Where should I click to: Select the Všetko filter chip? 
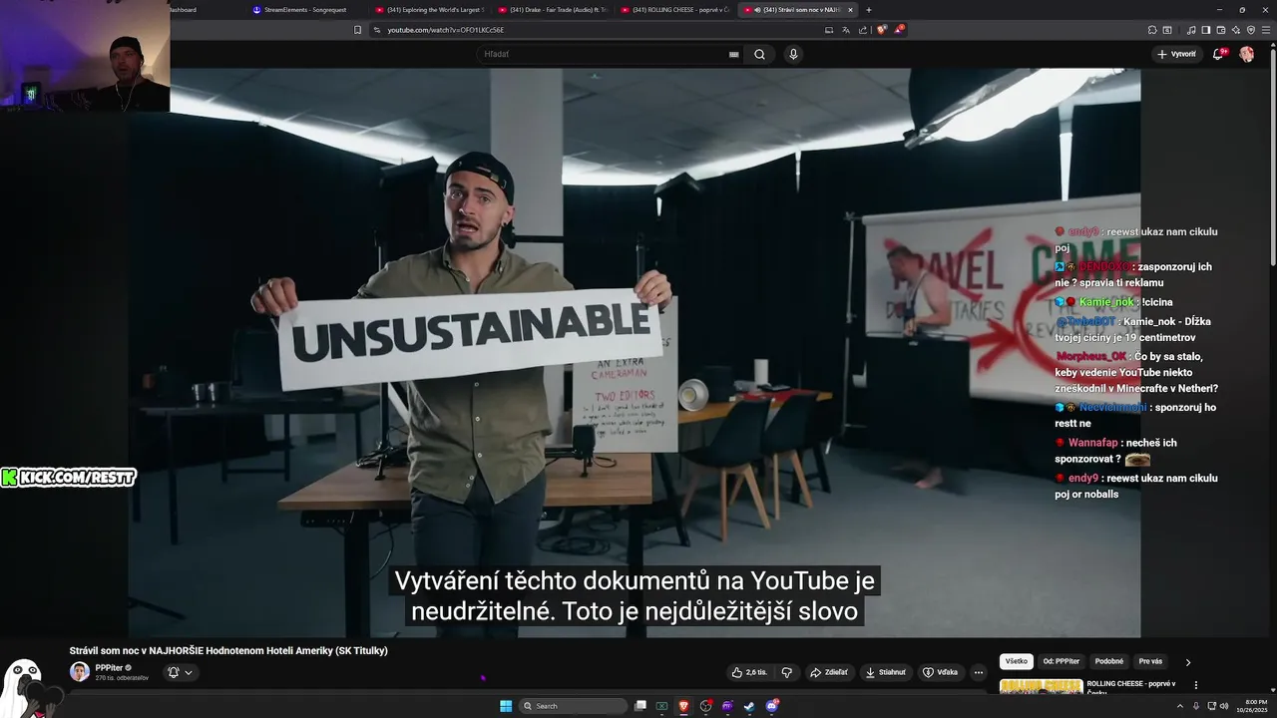(1016, 661)
